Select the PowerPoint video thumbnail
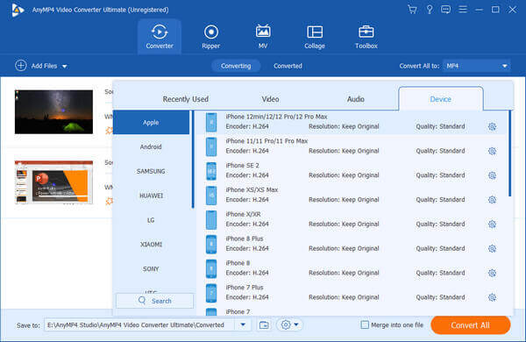This screenshot has width=526, height=342. pyautogui.click(x=53, y=182)
